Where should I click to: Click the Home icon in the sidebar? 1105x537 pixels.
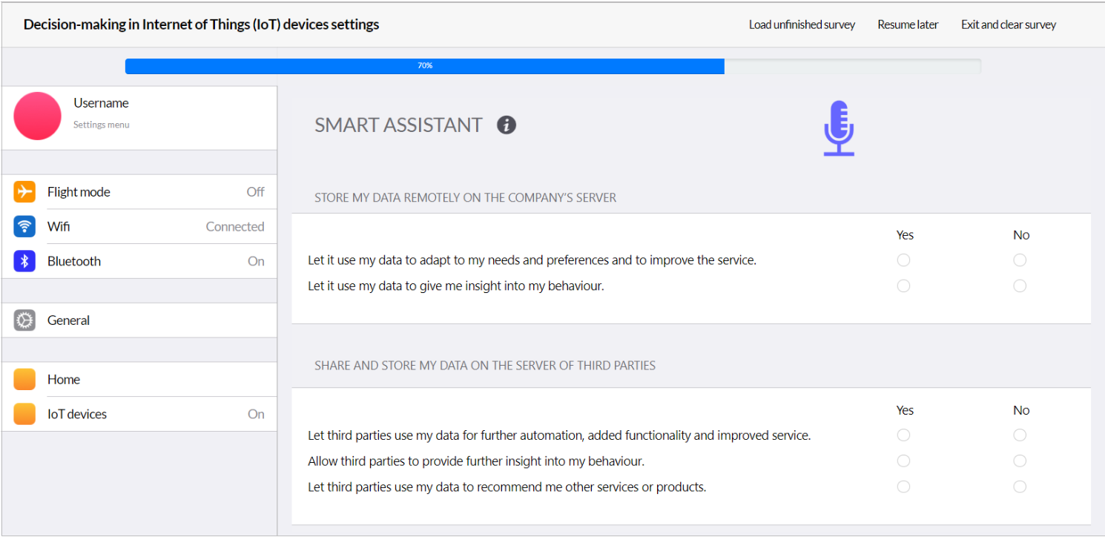pyautogui.click(x=24, y=379)
